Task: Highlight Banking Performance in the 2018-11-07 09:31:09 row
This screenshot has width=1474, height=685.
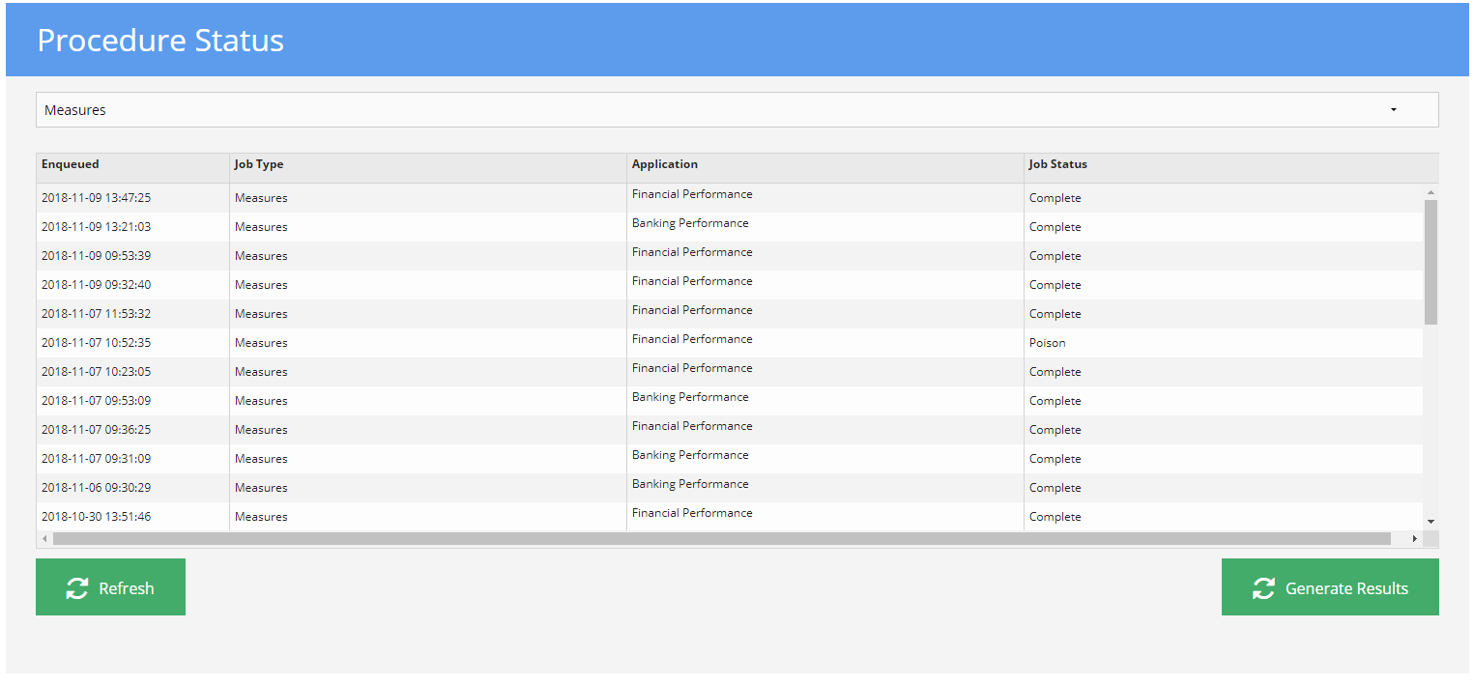Action: coord(690,455)
